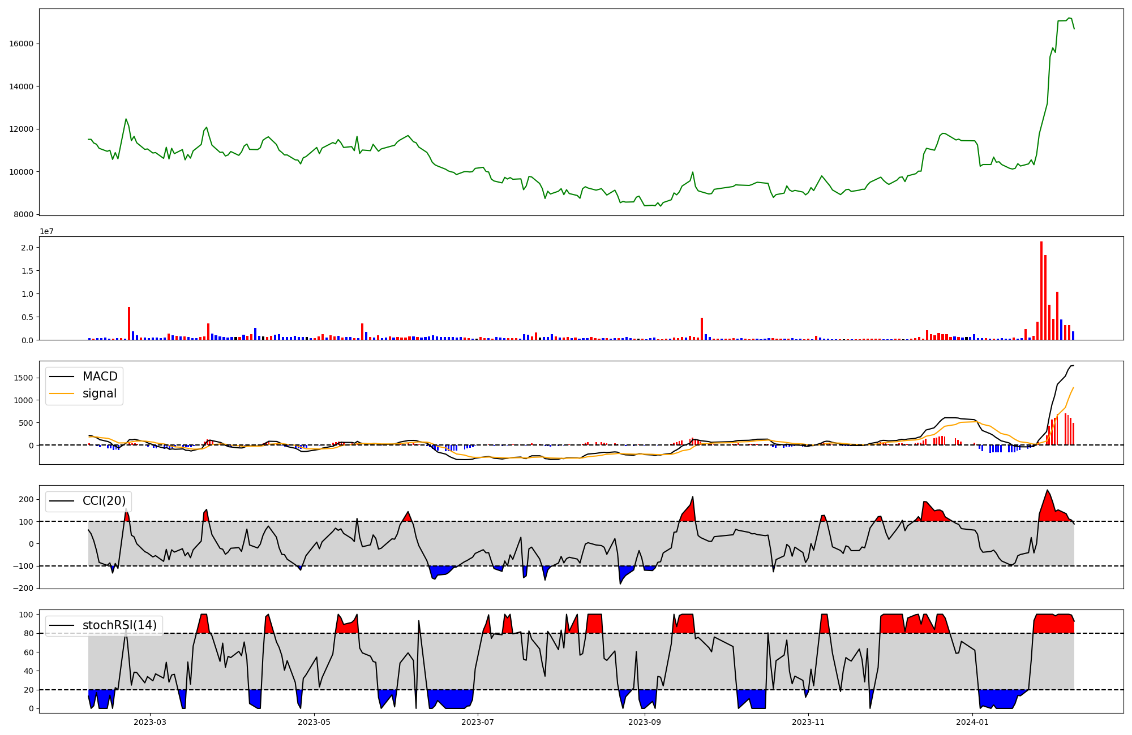Click the 2024-01 x-axis date label
Image resolution: width=1132 pixels, height=735 pixels.
(x=972, y=722)
